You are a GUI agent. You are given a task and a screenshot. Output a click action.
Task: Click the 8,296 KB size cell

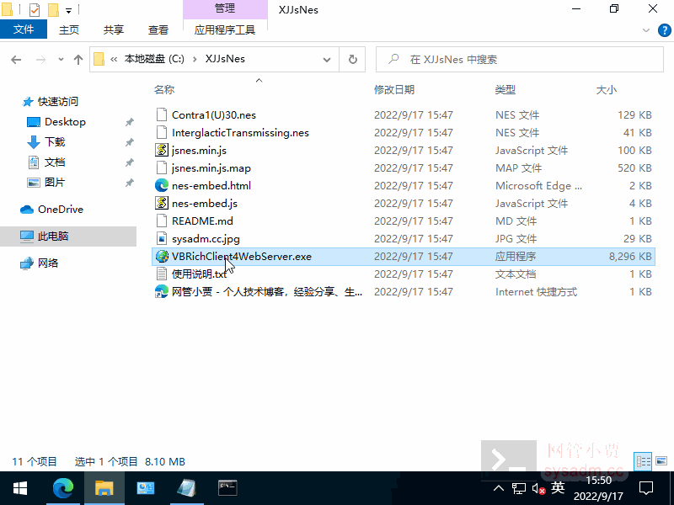(630, 257)
